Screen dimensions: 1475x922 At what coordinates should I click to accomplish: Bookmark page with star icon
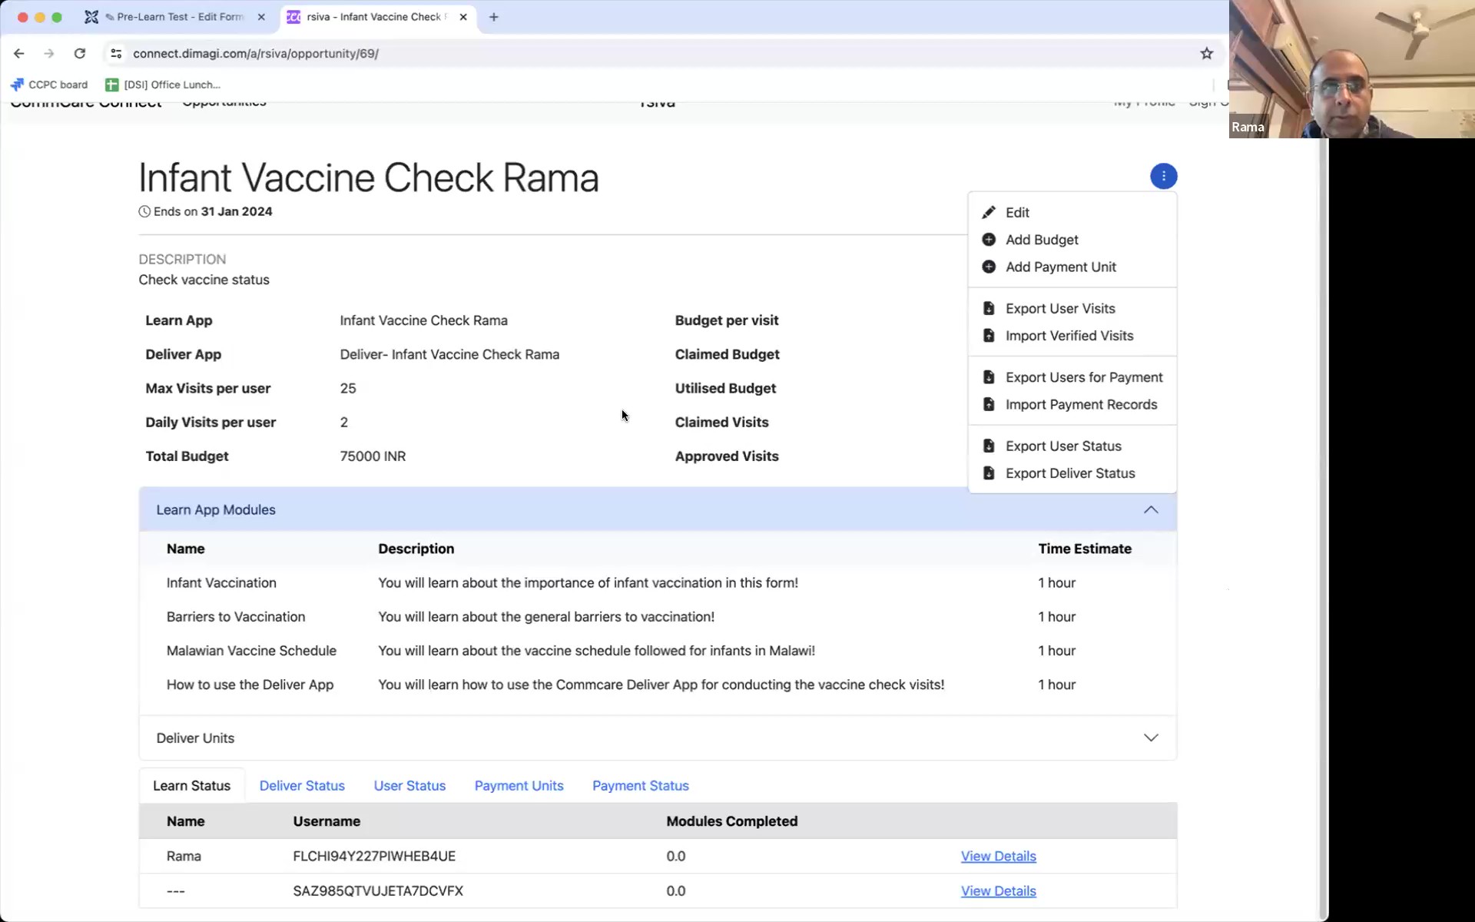pos(1206,53)
